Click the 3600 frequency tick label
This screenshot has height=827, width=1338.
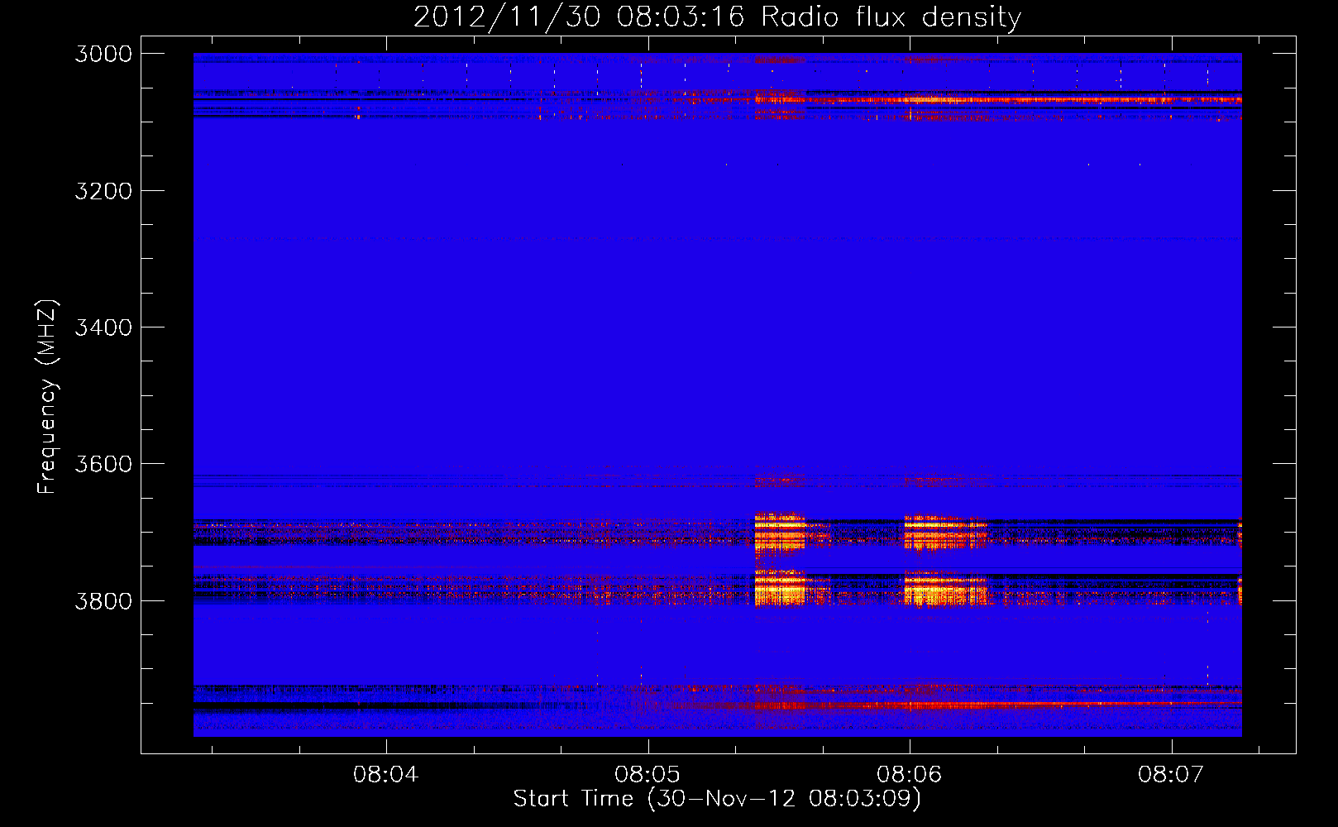(103, 464)
